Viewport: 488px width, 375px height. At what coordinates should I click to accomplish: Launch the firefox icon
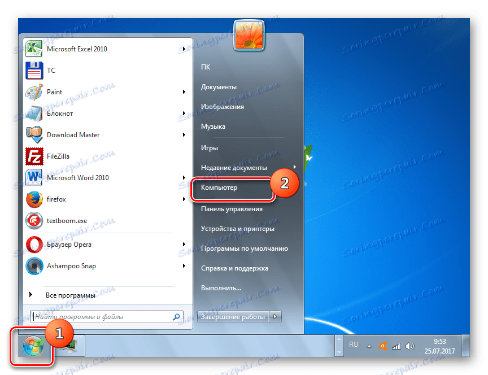tap(34, 199)
